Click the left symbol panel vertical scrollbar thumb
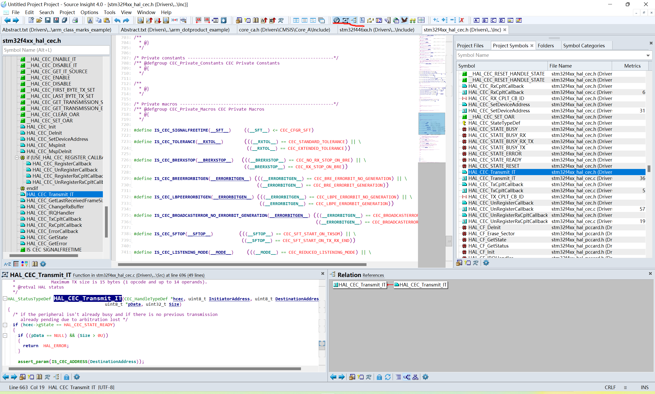Image resolution: width=655 pixels, height=394 pixels. (x=106, y=222)
